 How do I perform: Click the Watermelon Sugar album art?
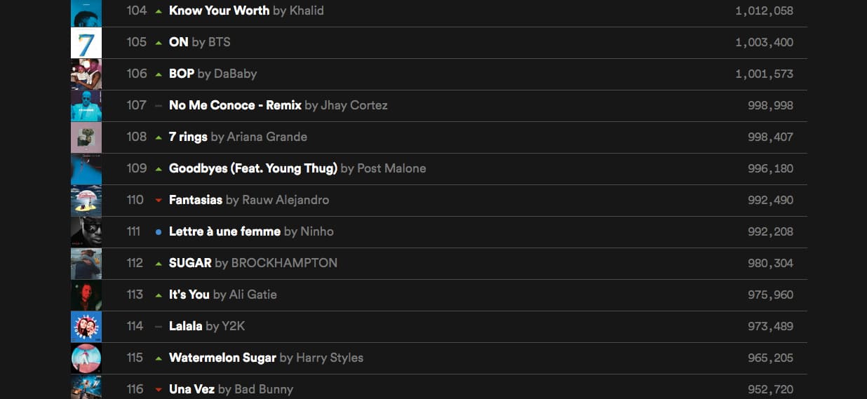[x=86, y=358]
